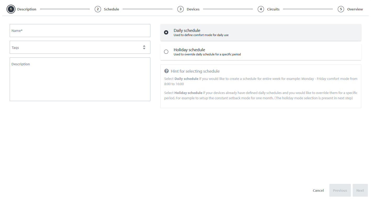Click inside the Tags combo box

tap(76, 47)
